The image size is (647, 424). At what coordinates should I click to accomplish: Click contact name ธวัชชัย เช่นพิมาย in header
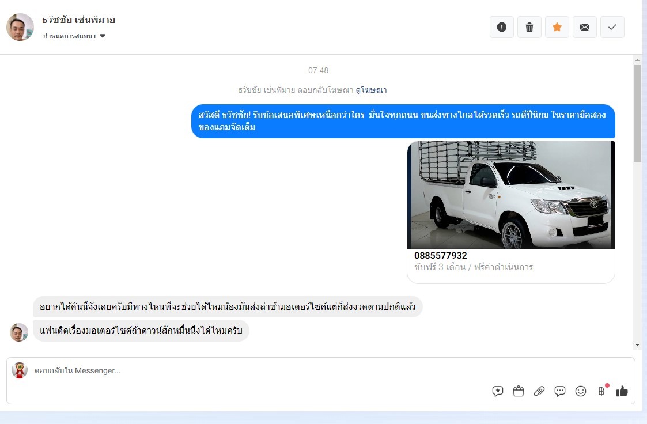[79, 20]
